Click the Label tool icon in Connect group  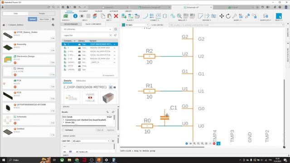(x=158, y=16)
